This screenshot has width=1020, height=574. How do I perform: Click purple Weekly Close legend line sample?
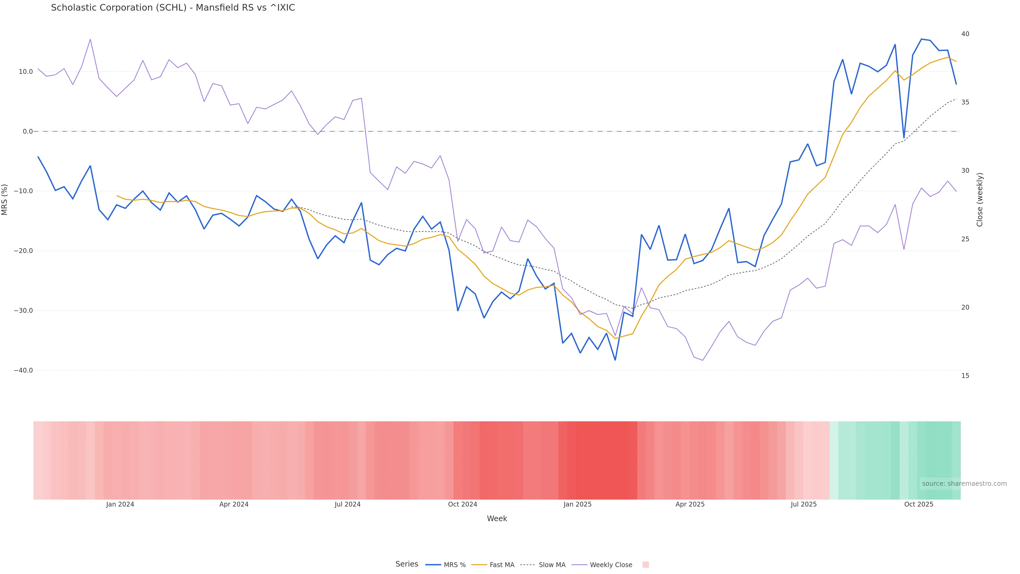(x=579, y=565)
